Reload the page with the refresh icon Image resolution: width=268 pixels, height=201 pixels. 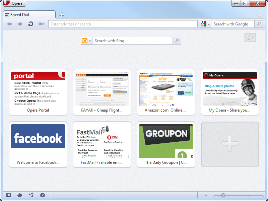tap(31, 24)
